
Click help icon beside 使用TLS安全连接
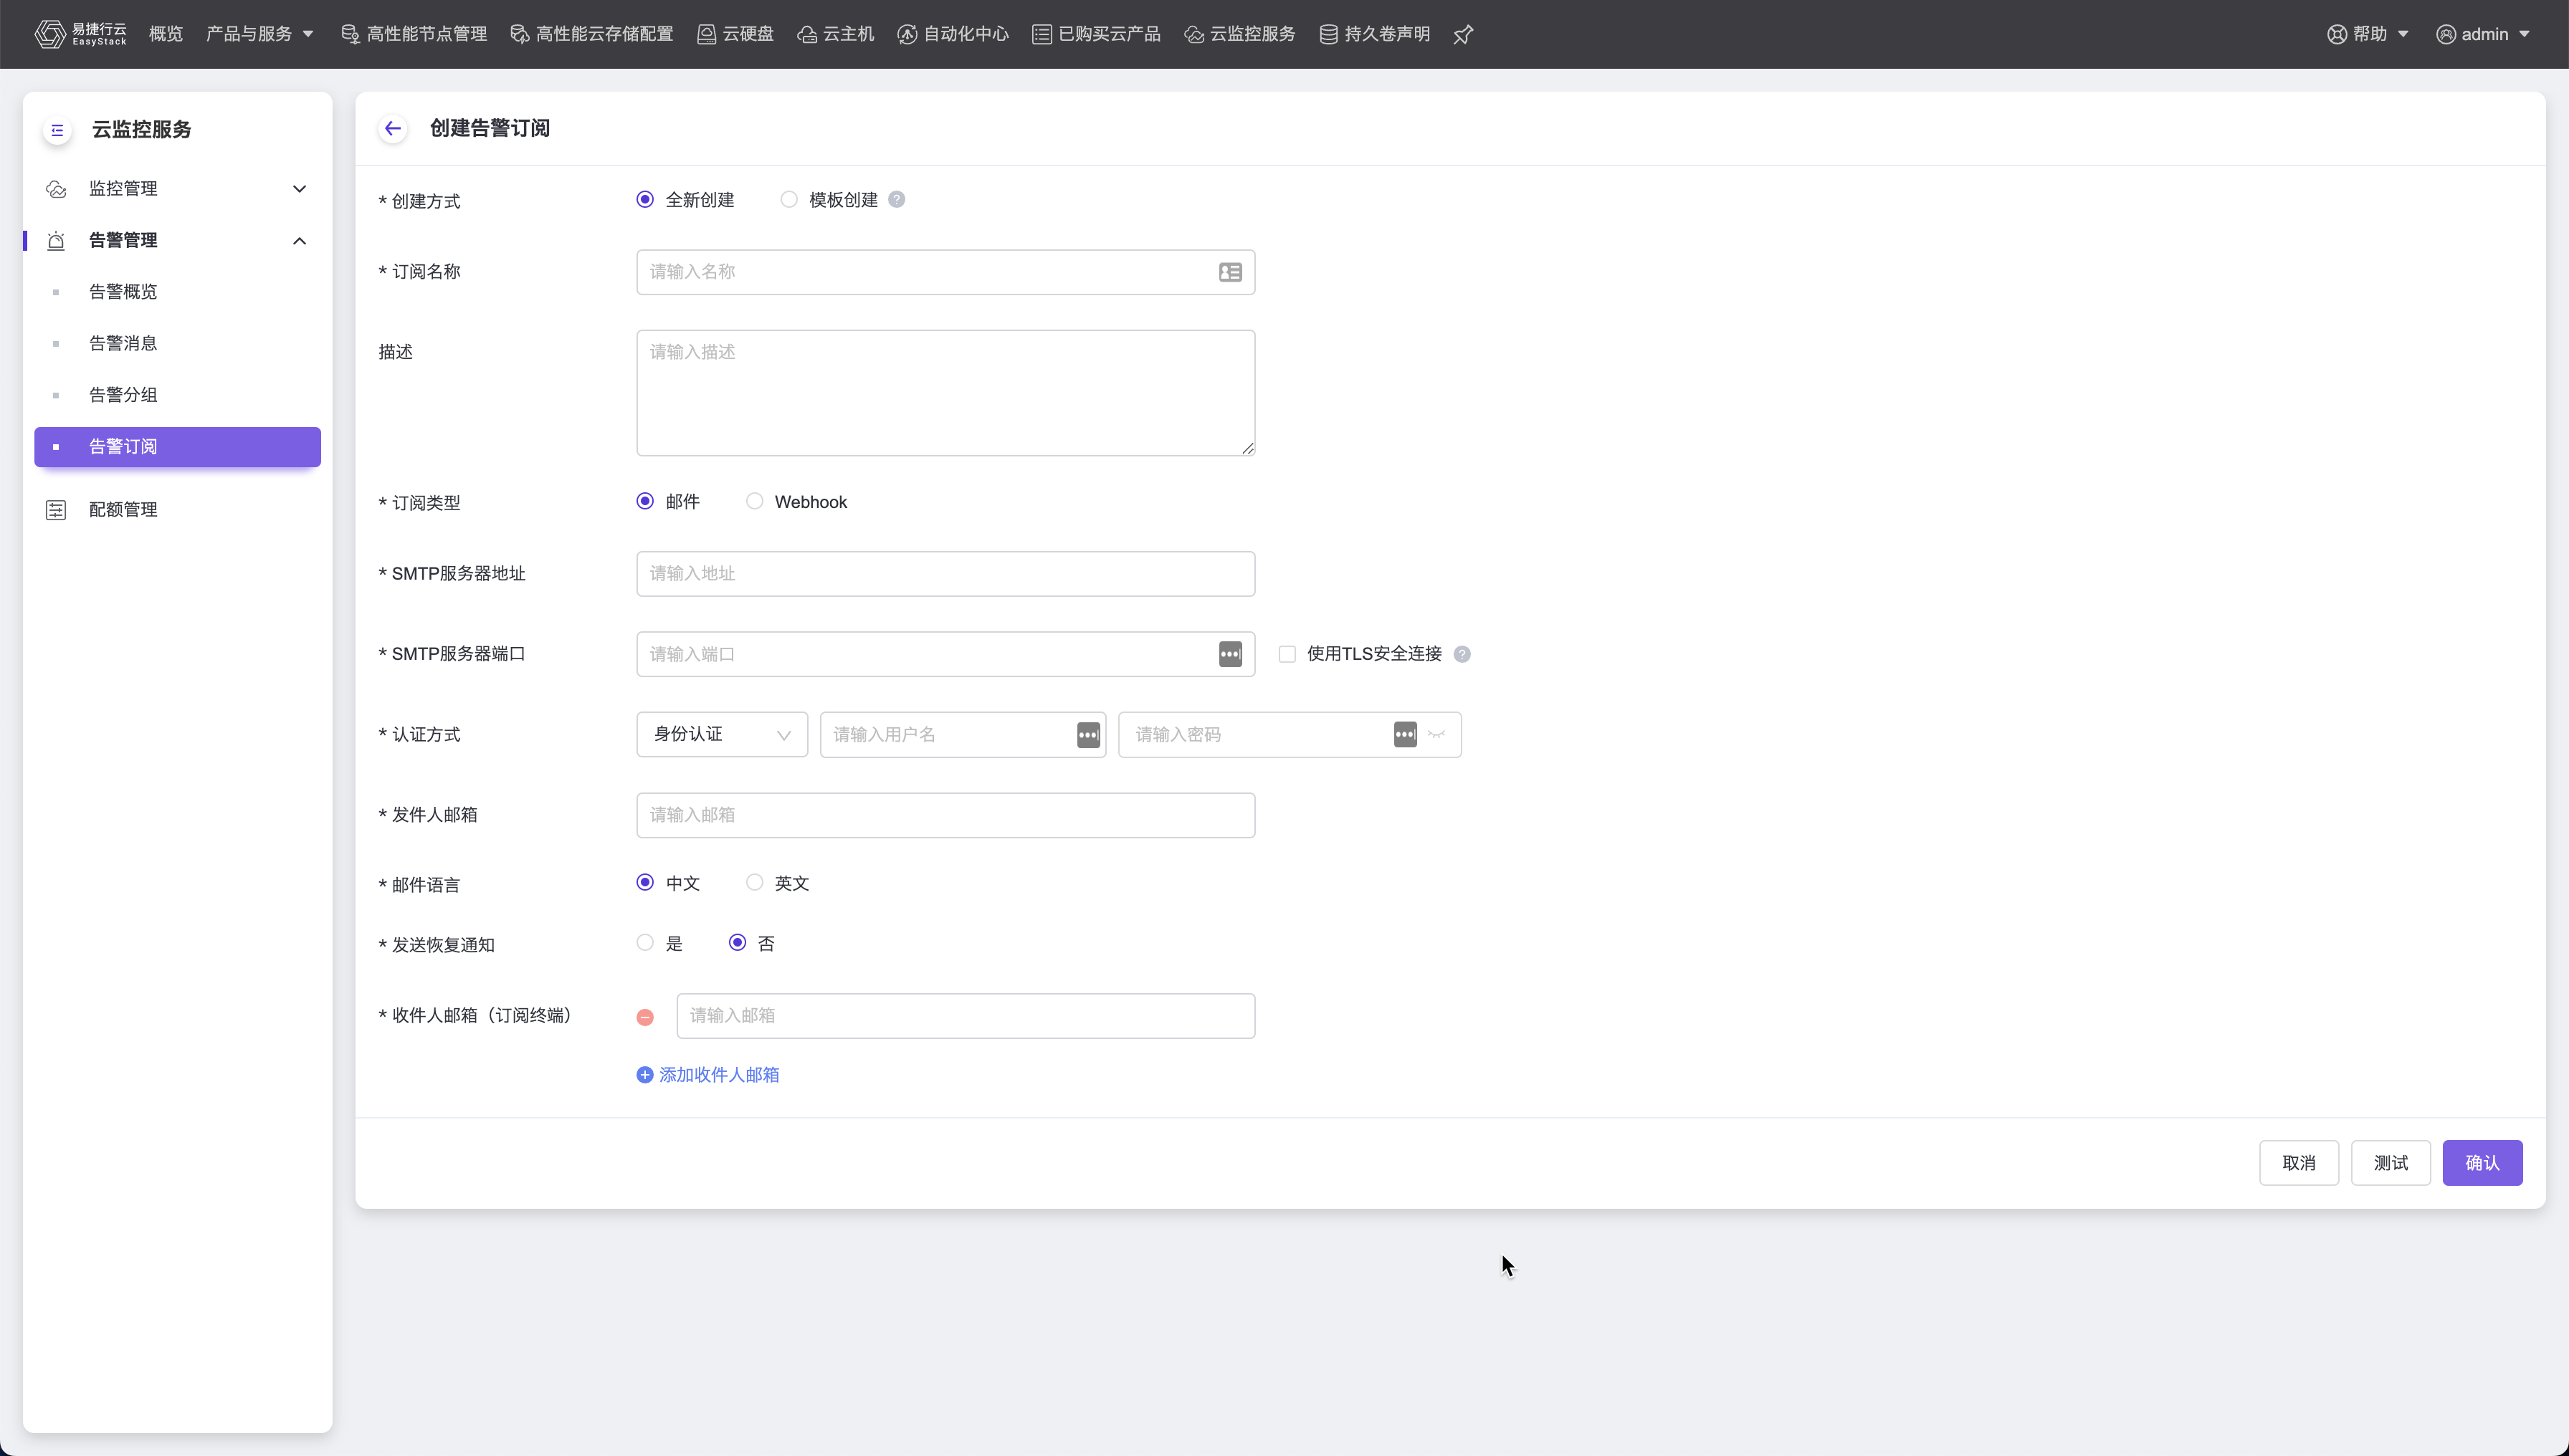tap(1462, 654)
